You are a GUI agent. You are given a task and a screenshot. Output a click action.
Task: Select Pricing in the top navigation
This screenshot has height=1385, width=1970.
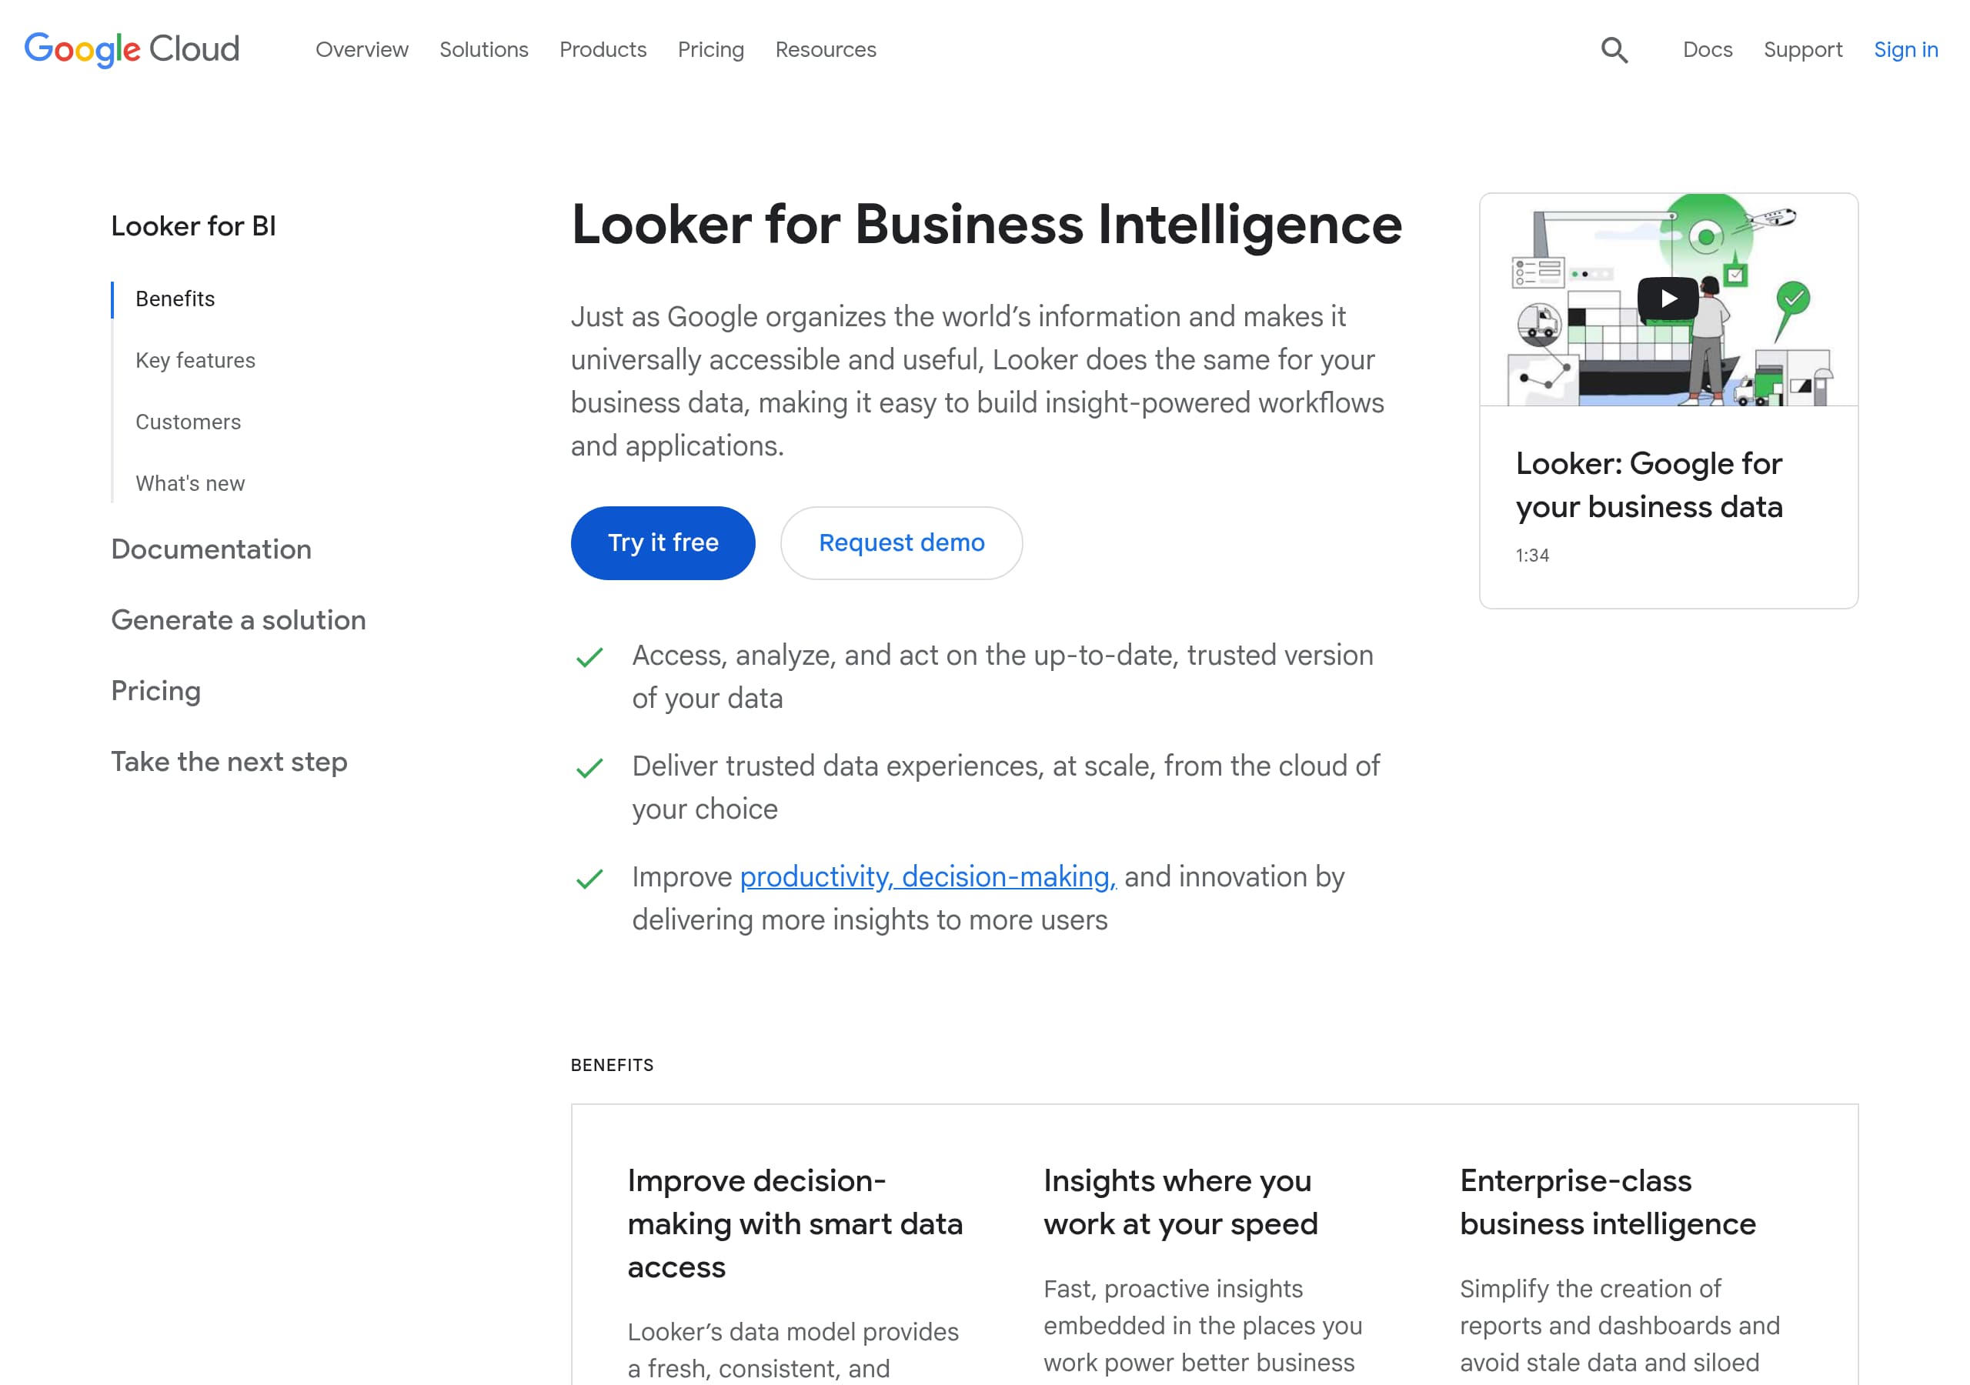point(710,50)
